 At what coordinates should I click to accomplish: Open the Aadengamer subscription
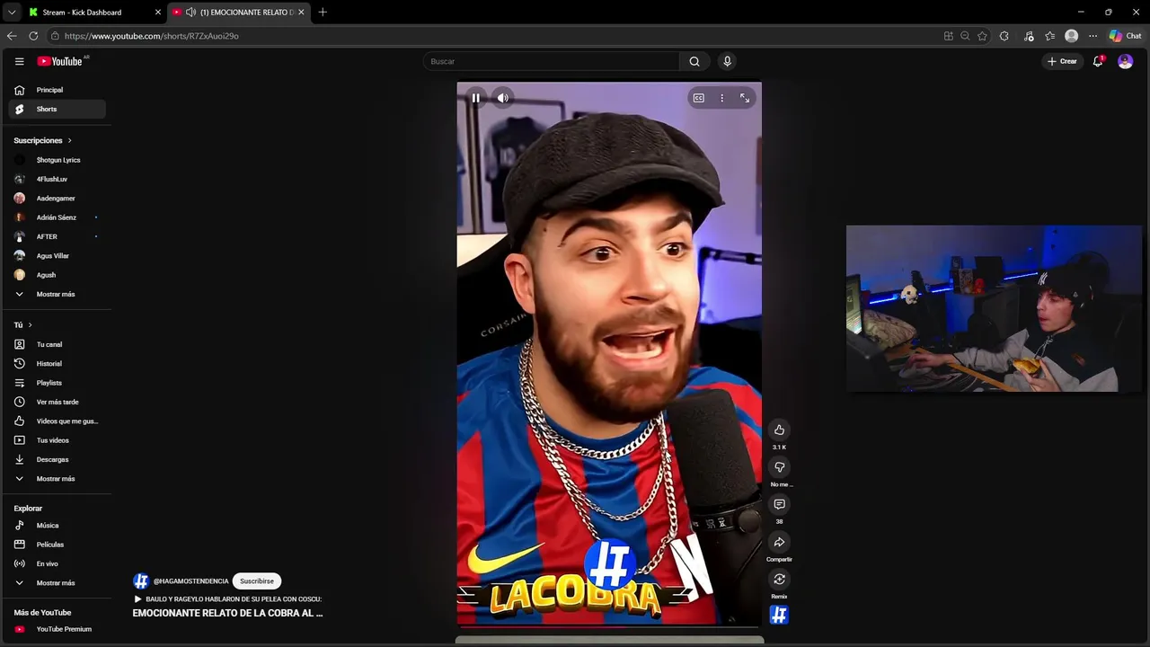click(x=57, y=198)
